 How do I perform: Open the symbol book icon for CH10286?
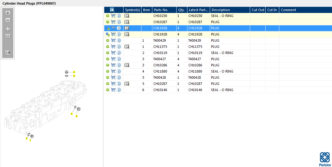[x=127, y=65]
